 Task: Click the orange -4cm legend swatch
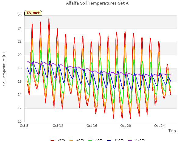coord(71,141)
